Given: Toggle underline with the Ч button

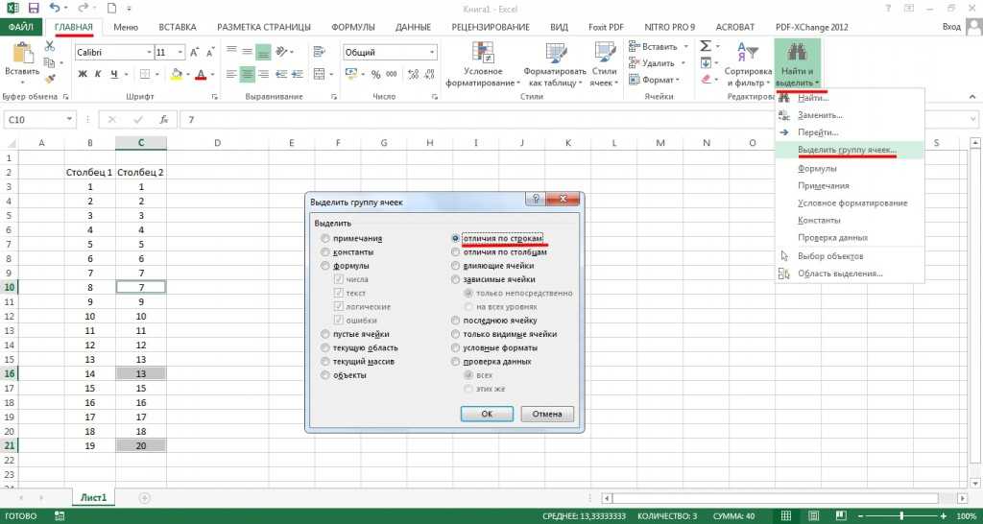Looking at the screenshot, I should point(114,75).
